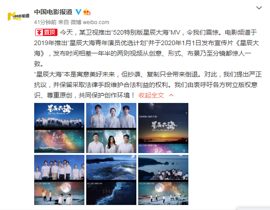Open the sunset 星辰大海 logo thumbnail
The image size is (270, 210).
[163, 128]
